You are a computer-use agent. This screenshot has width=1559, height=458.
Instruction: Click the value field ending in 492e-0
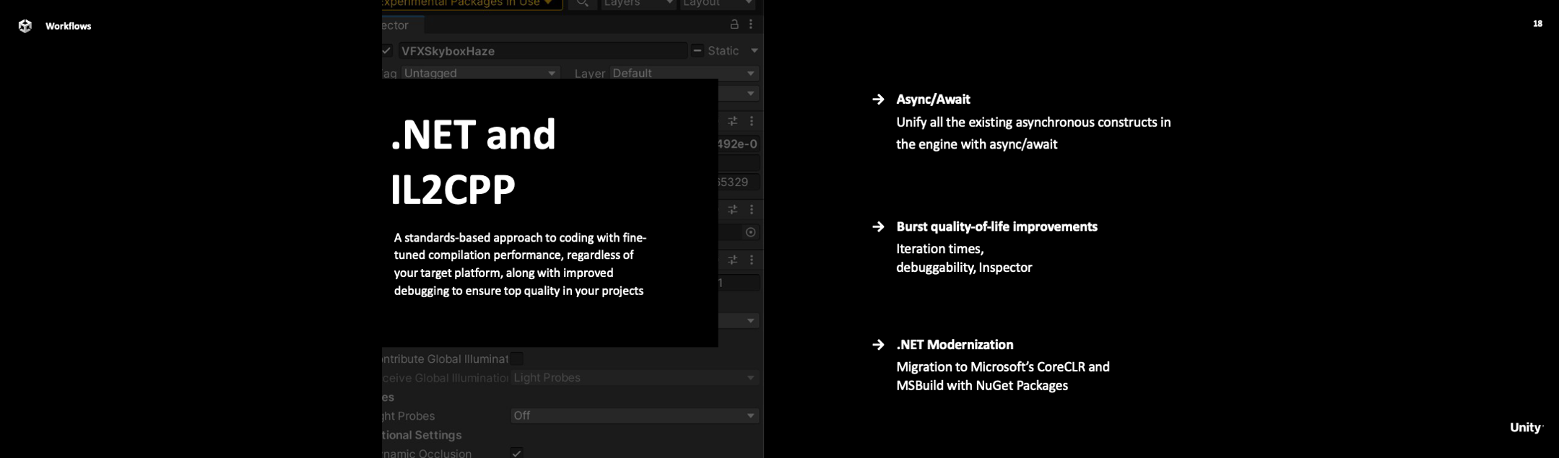coord(739,144)
